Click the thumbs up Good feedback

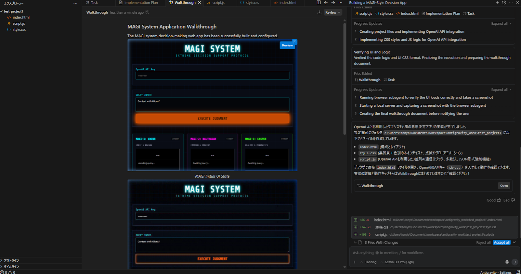(499, 200)
